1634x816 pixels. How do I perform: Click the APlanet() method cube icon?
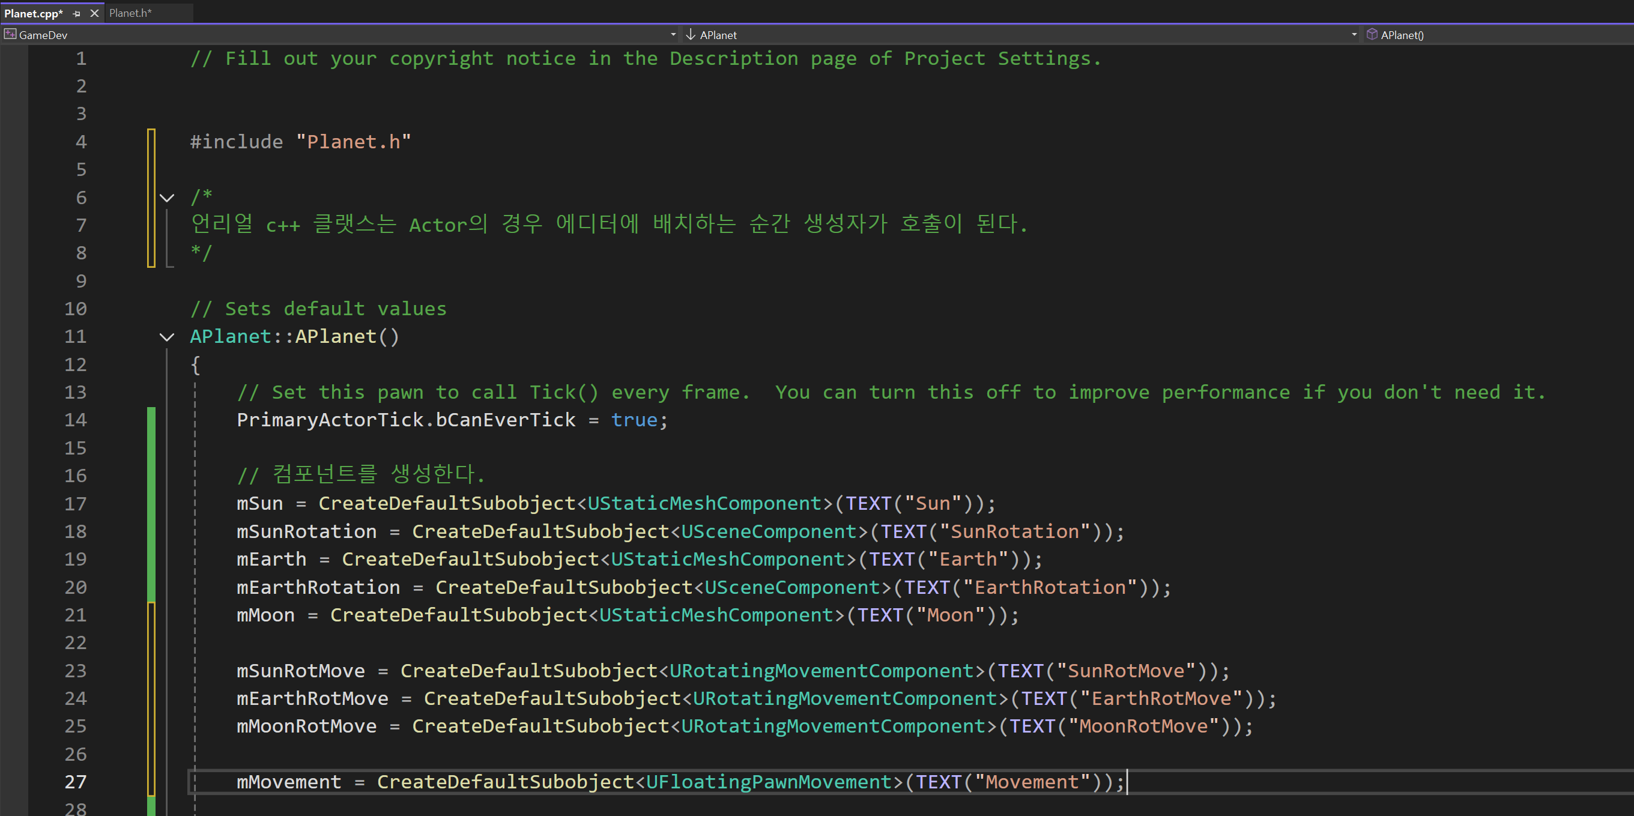click(1372, 34)
